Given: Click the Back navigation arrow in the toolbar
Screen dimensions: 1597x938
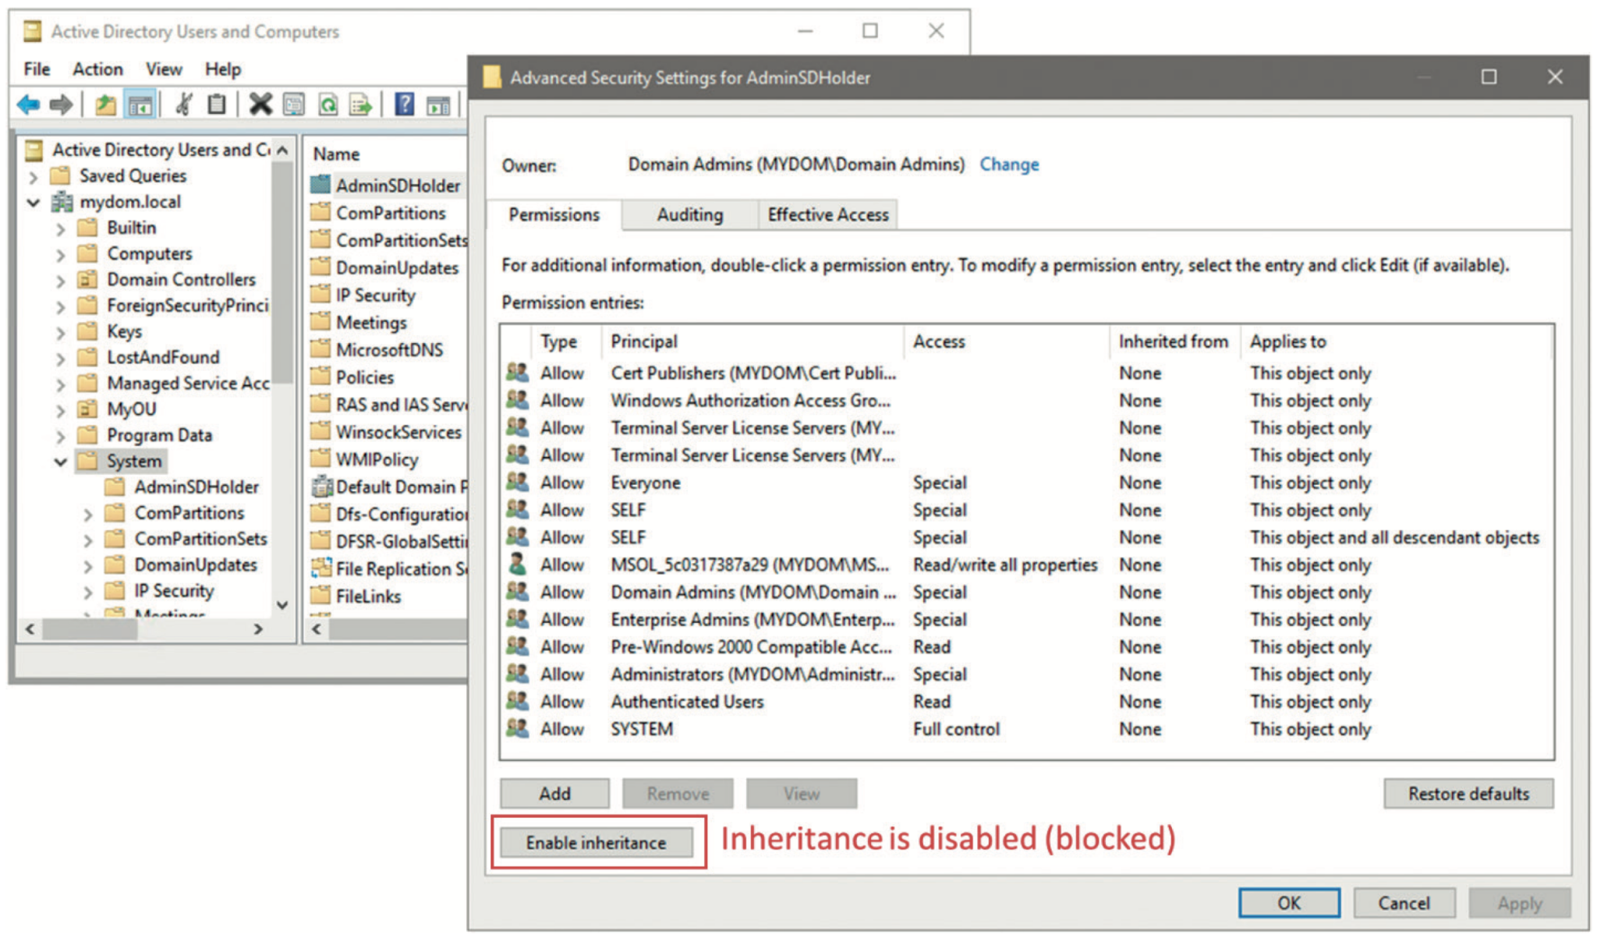Looking at the screenshot, I should pos(30,104).
